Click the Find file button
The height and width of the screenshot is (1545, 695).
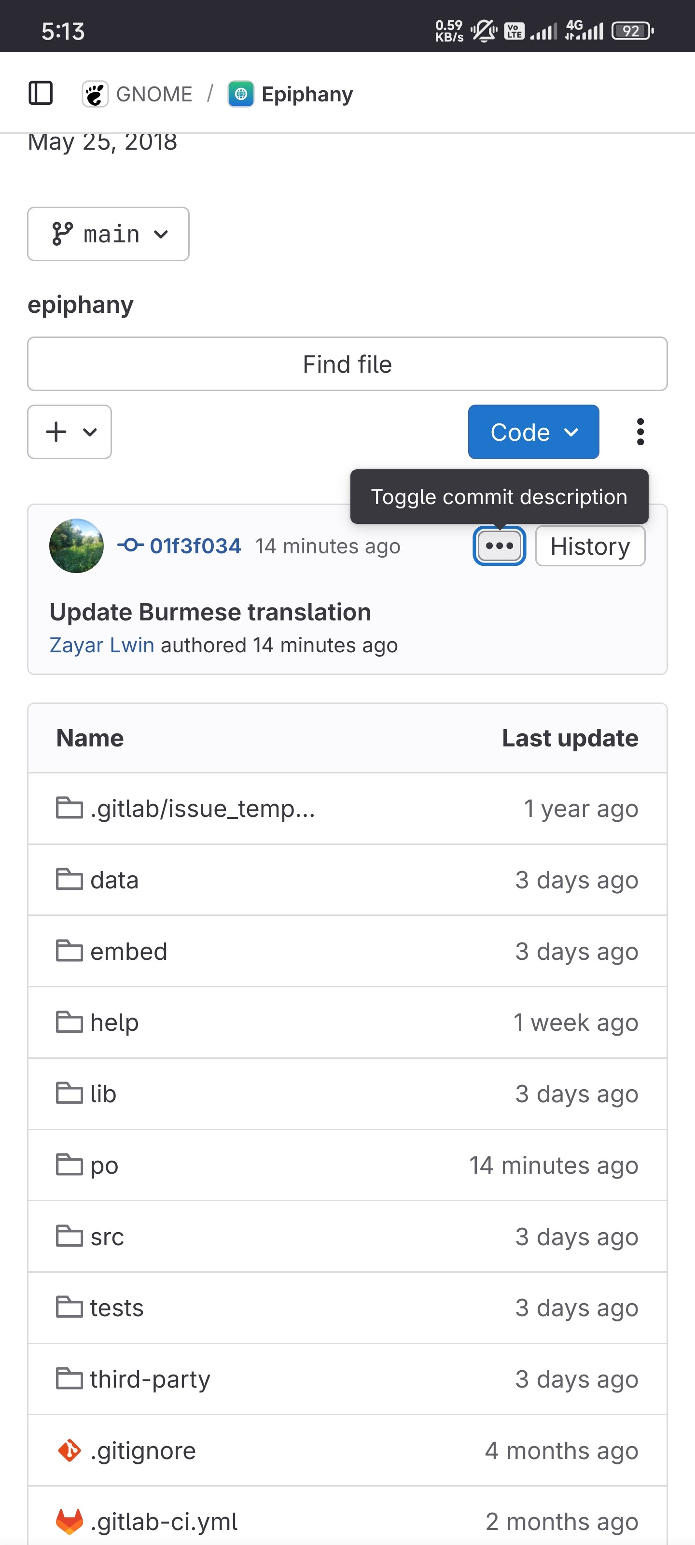(x=347, y=364)
